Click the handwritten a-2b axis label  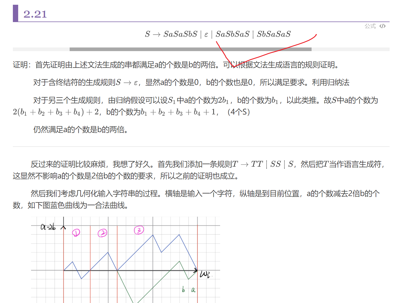point(48,227)
